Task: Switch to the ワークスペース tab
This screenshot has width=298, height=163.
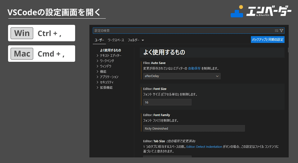Action: click(116, 40)
